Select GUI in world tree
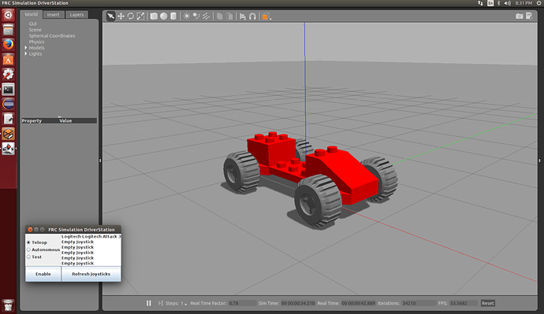544x314 pixels. click(32, 24)
